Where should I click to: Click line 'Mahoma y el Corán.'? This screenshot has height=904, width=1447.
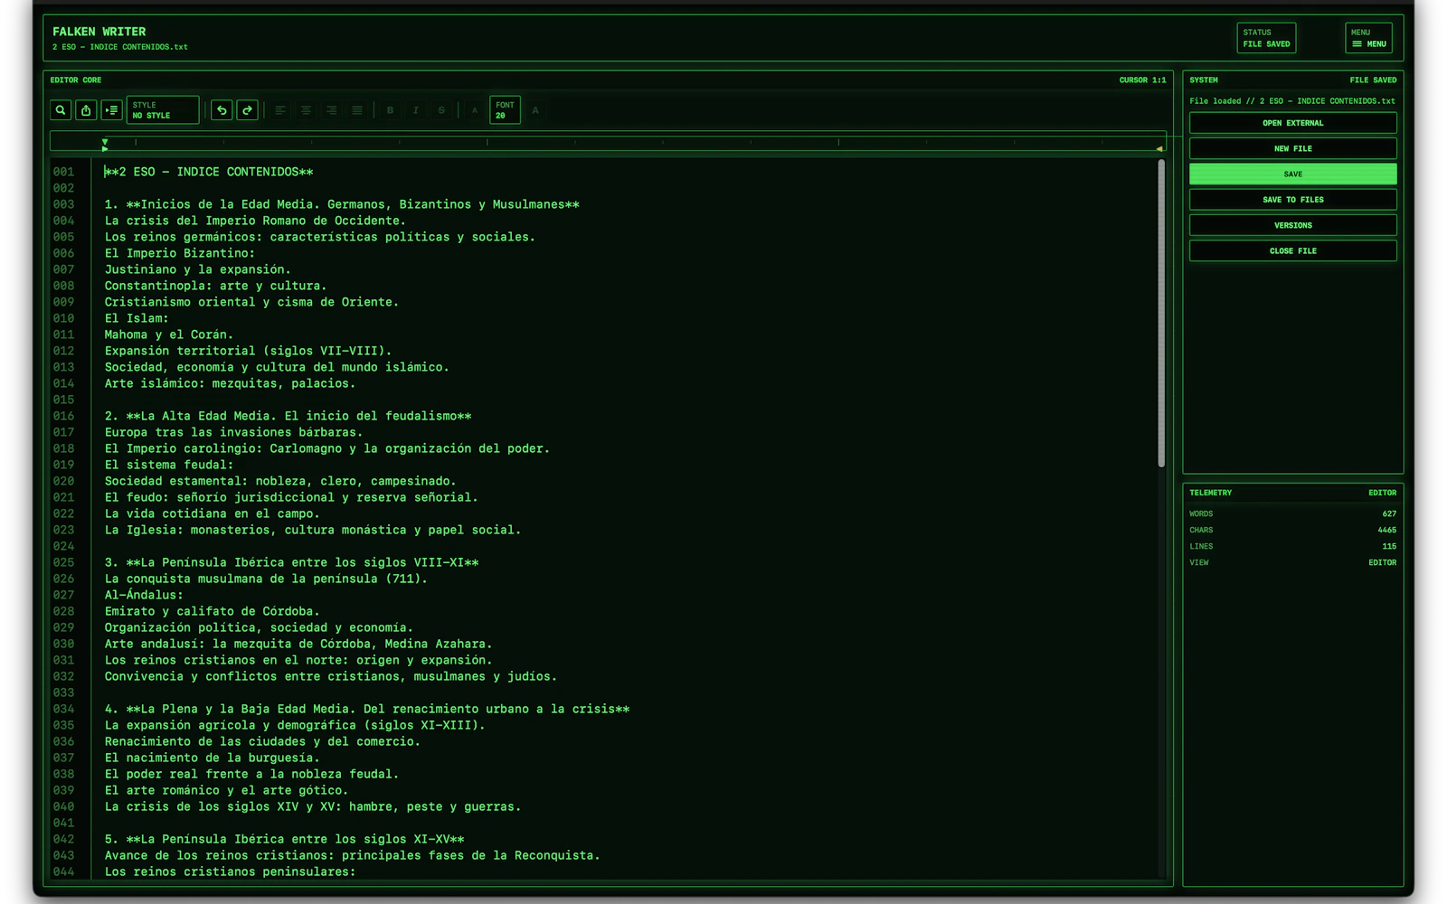tap(169, 334)
